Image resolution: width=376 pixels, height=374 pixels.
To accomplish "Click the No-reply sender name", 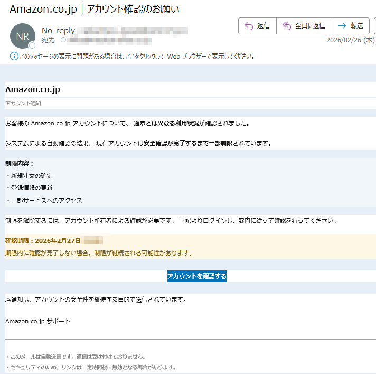I will point(58,31).
